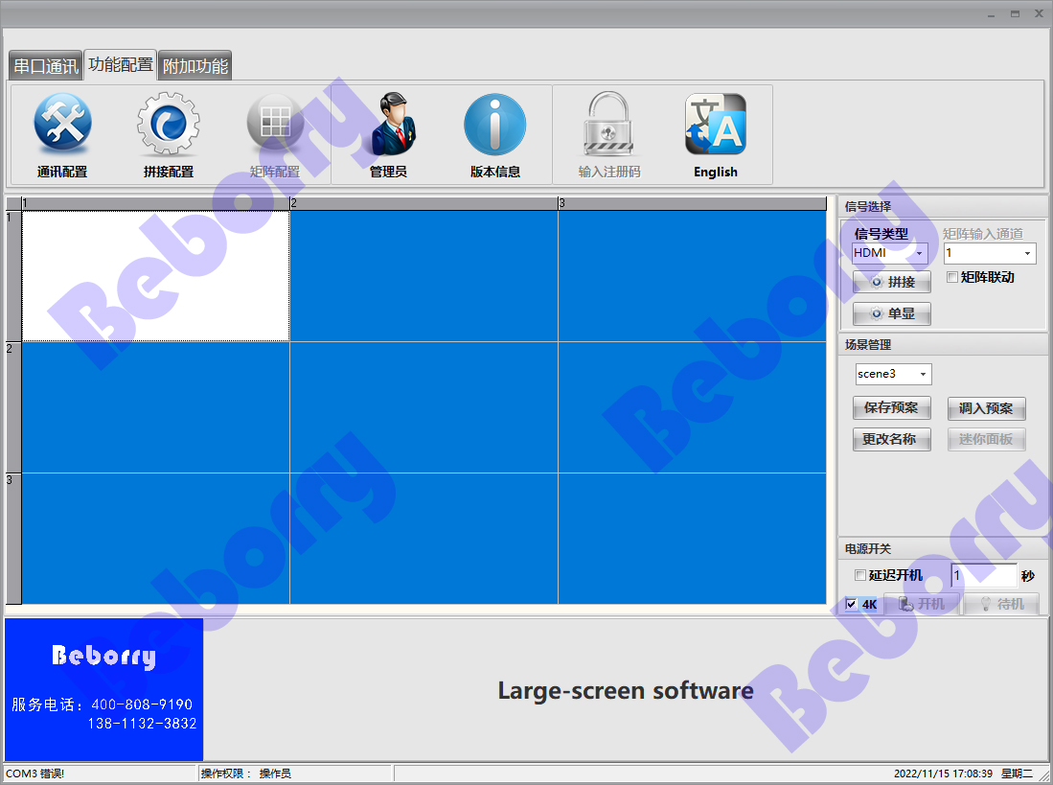Click the row 3 header of the grid

point(13,539)
